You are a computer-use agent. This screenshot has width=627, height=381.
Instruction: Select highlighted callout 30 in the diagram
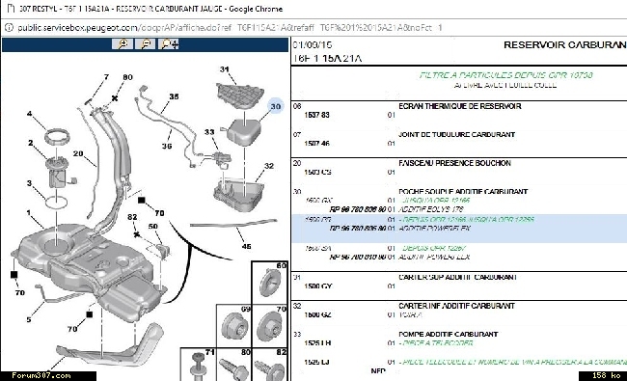coord(276,106)
